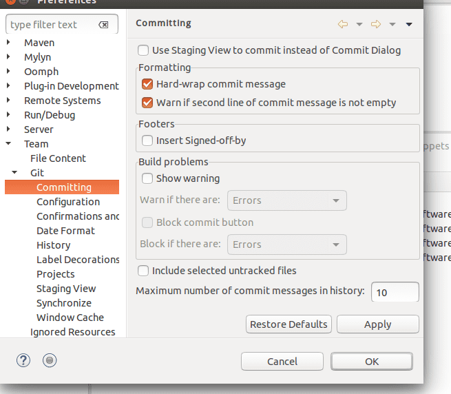Open the History Git page
Viewport: 451px width, 394px height.
click(54, 245)
